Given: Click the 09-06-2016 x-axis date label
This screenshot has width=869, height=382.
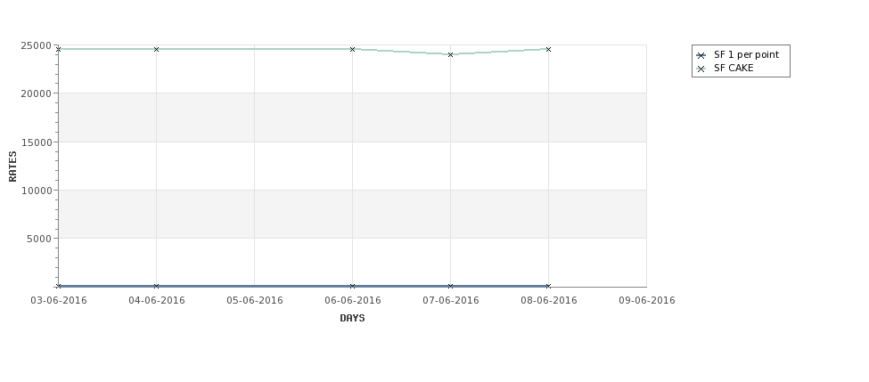Looking at the screenshot, I should pyautogui.click(x=647, y=300).
